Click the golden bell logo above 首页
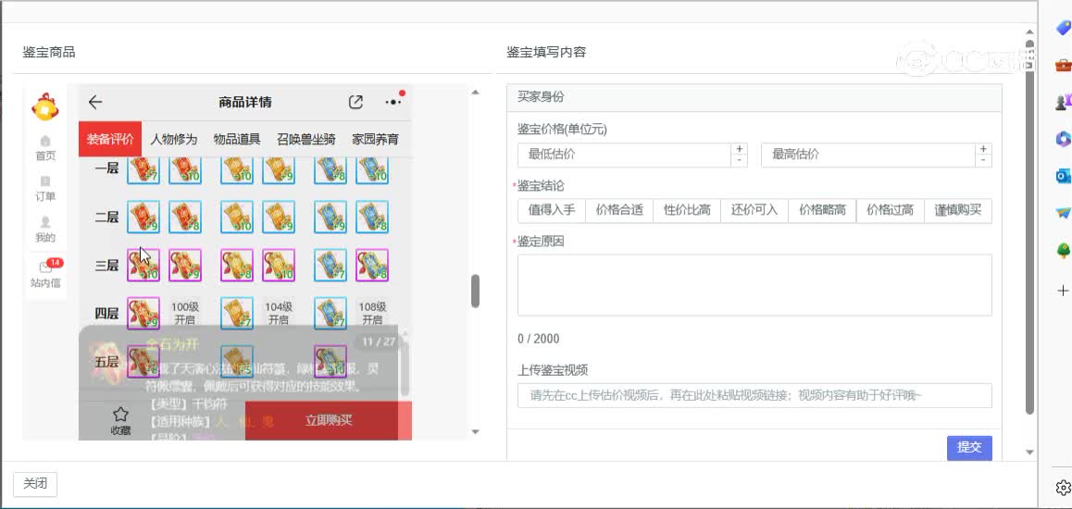 pyautogui.click(x=45, y=106)
